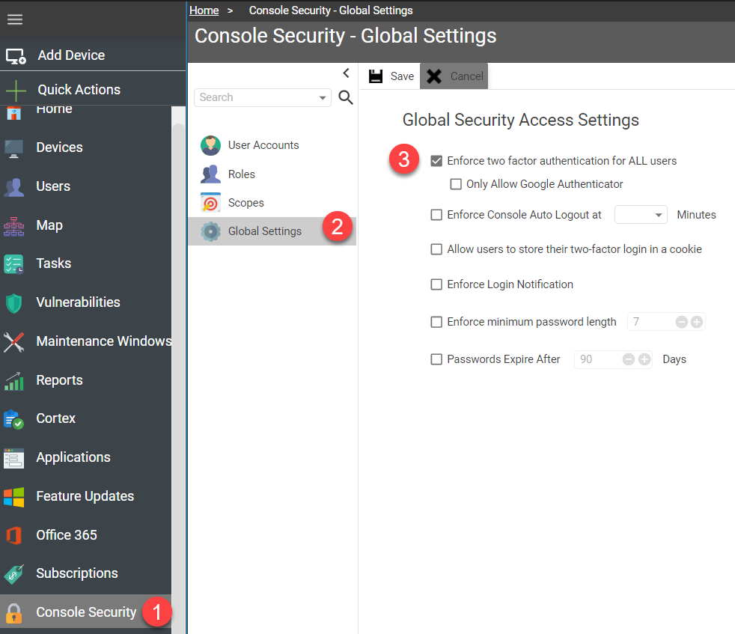Check Enforce minimum password length
The image size is (735, 634).
click(x=436, y=322)
